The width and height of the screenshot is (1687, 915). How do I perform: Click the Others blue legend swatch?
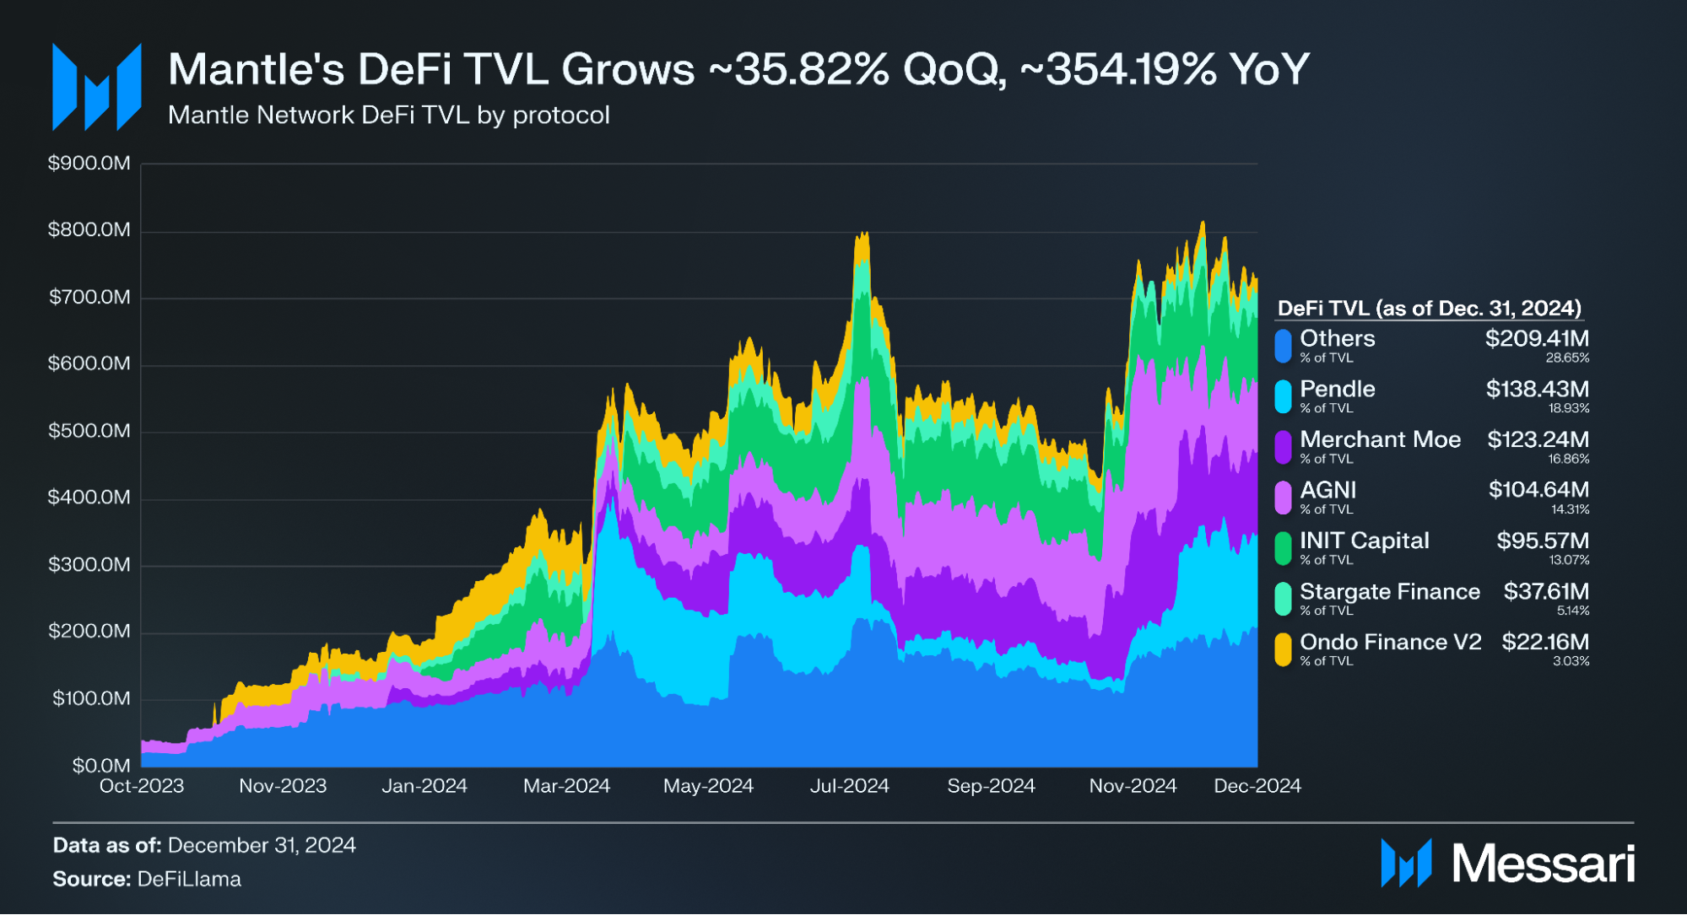tap(1283, 346)
